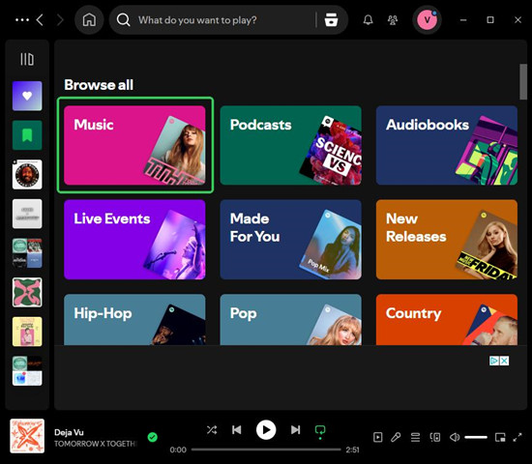The image size is (532, 464).
Task: Open the profile avatar menu
Action: [427, 20]
